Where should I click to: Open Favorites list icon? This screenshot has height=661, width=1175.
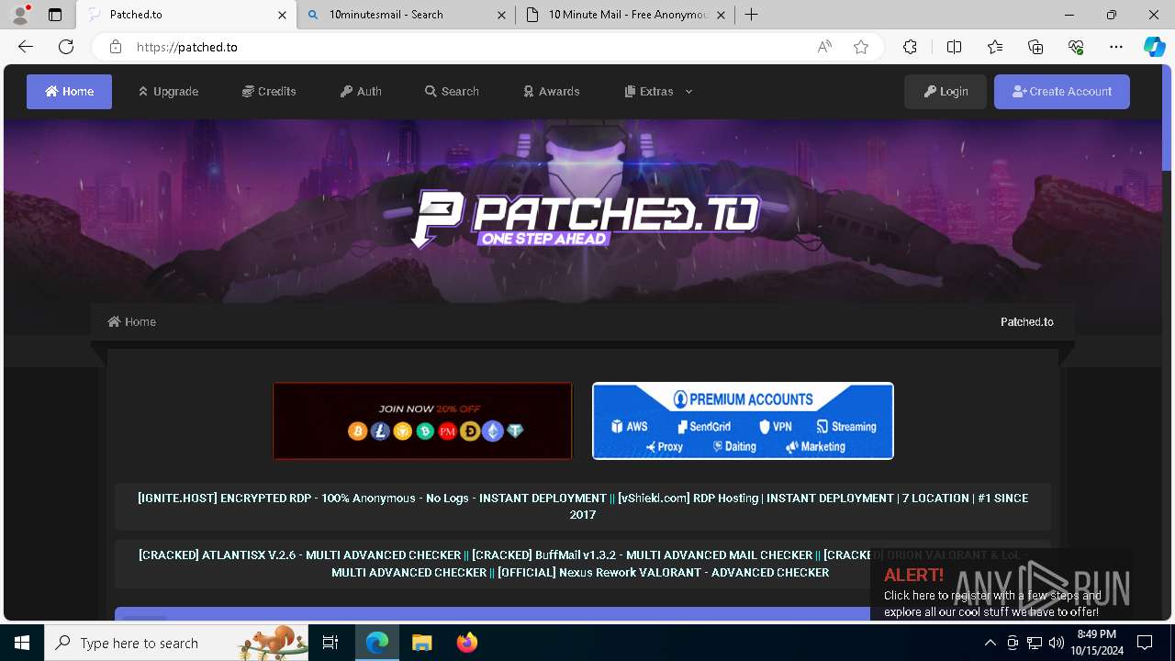(995, 47)
